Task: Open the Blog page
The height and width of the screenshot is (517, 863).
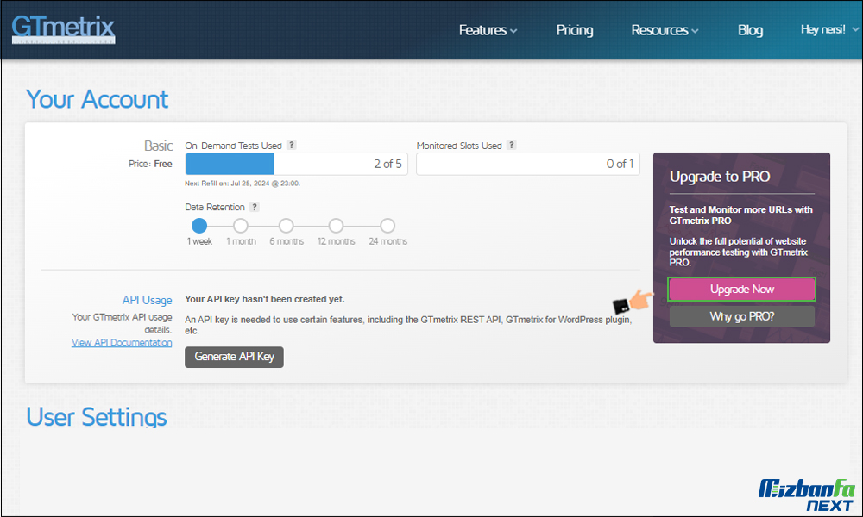Action: [750, 30]
